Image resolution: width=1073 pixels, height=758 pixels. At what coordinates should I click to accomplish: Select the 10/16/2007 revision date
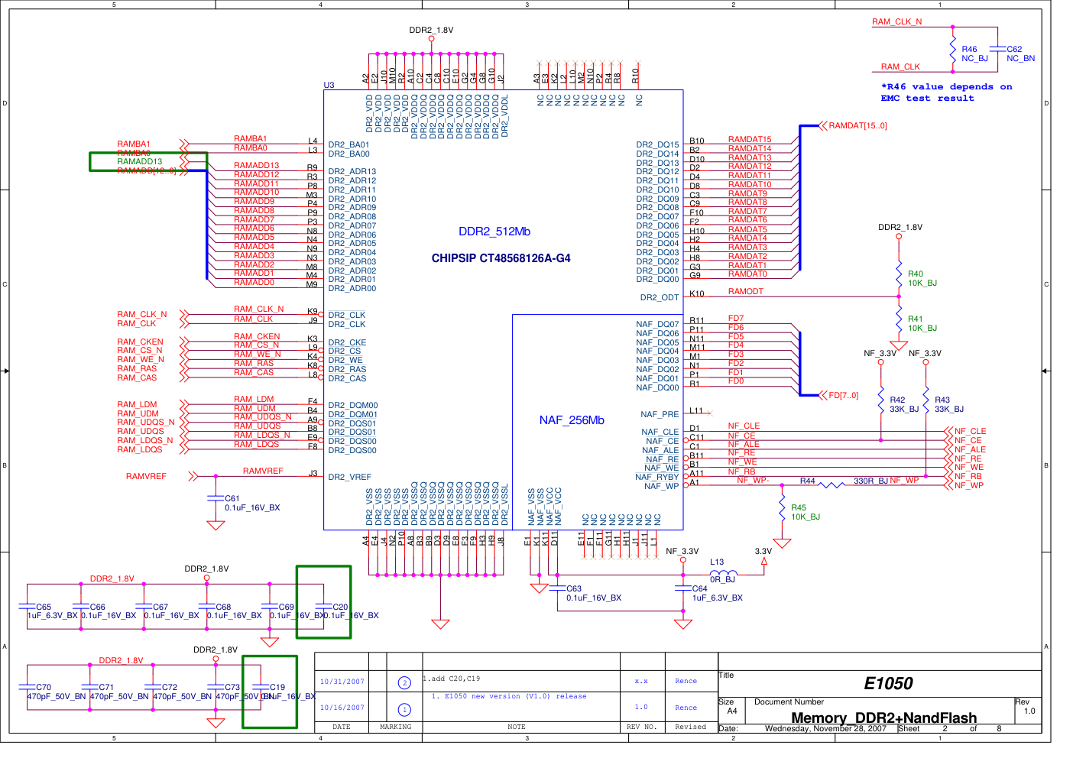(x=342, y=708)
